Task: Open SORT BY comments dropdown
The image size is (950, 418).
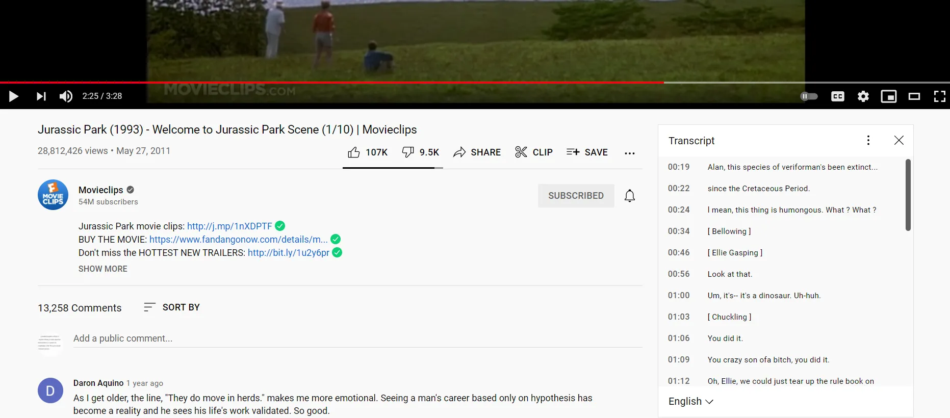Action: [x=172, y=307]
